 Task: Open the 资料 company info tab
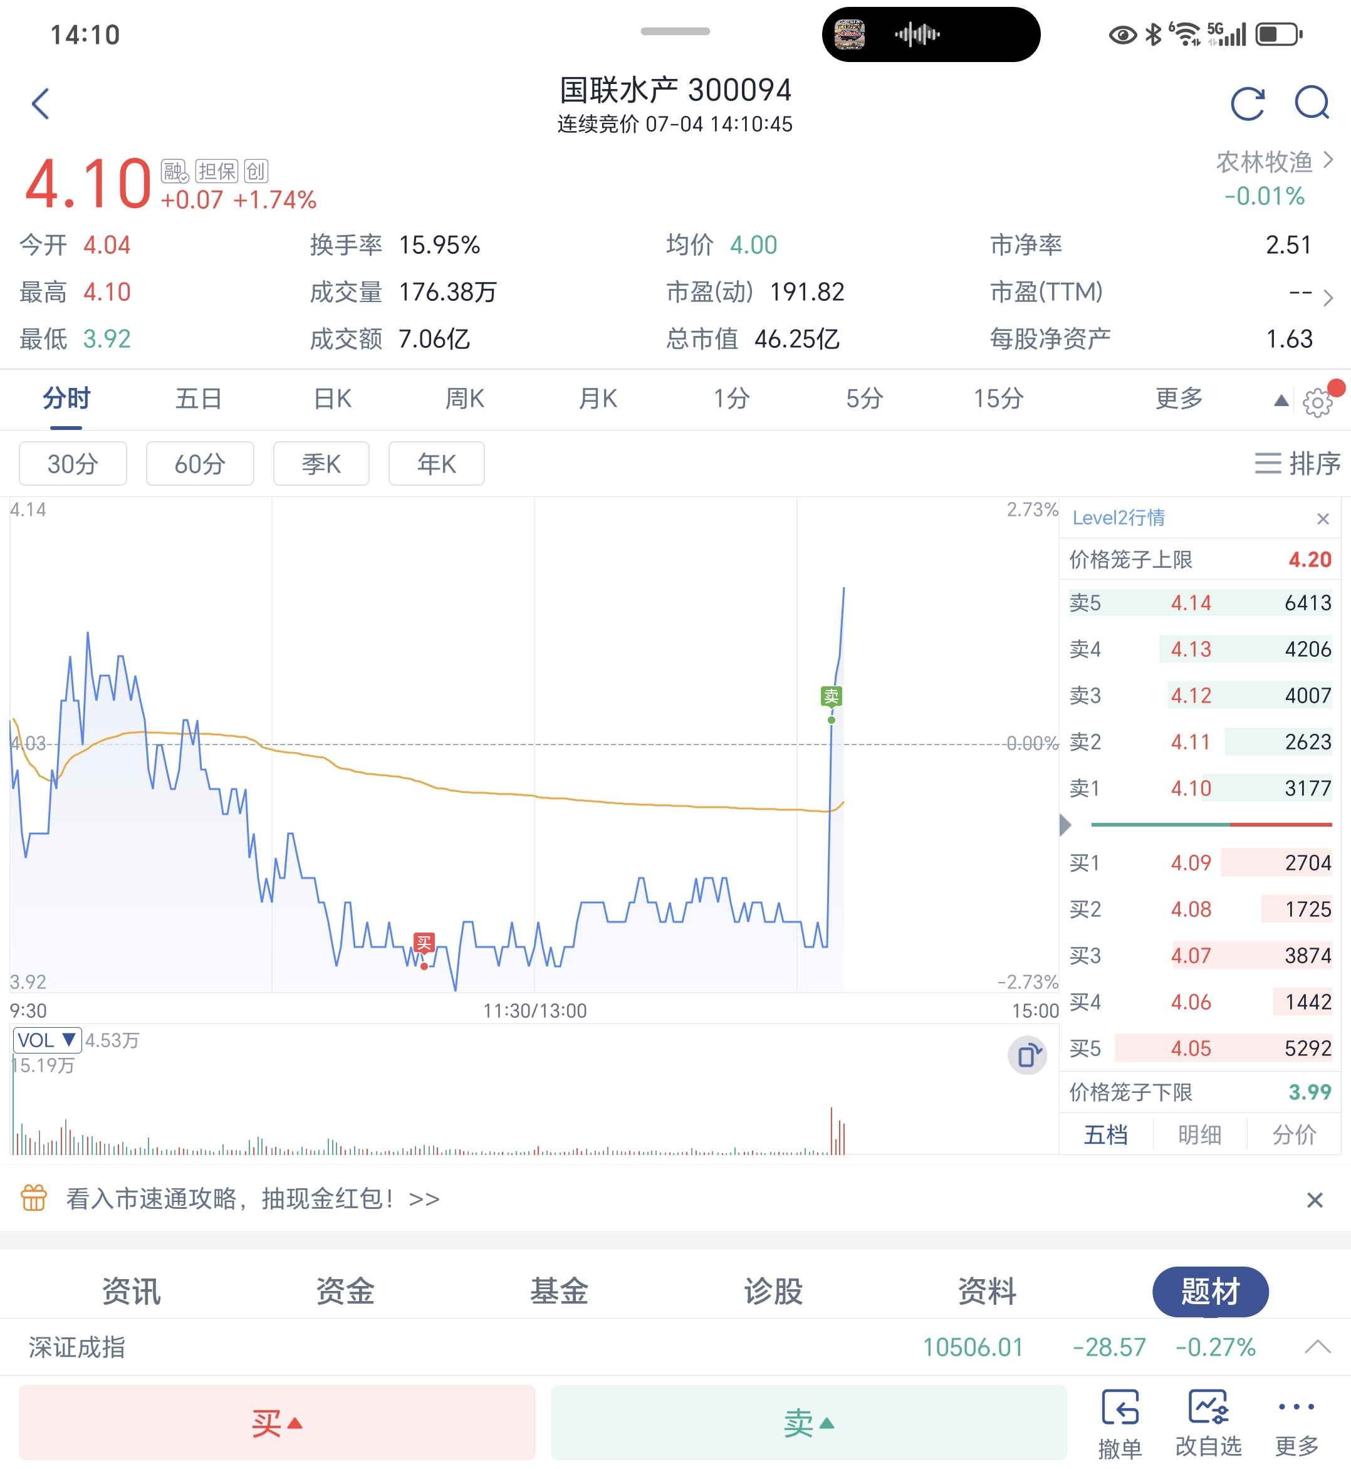click(987, 1290)
